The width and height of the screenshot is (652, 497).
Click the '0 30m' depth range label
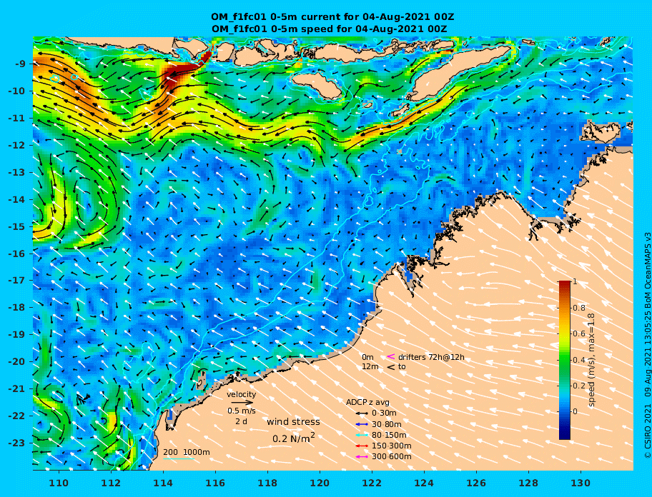[384, 413]
